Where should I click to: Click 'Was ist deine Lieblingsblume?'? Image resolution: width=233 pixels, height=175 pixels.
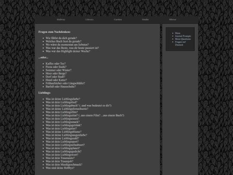tap(63, 132)
